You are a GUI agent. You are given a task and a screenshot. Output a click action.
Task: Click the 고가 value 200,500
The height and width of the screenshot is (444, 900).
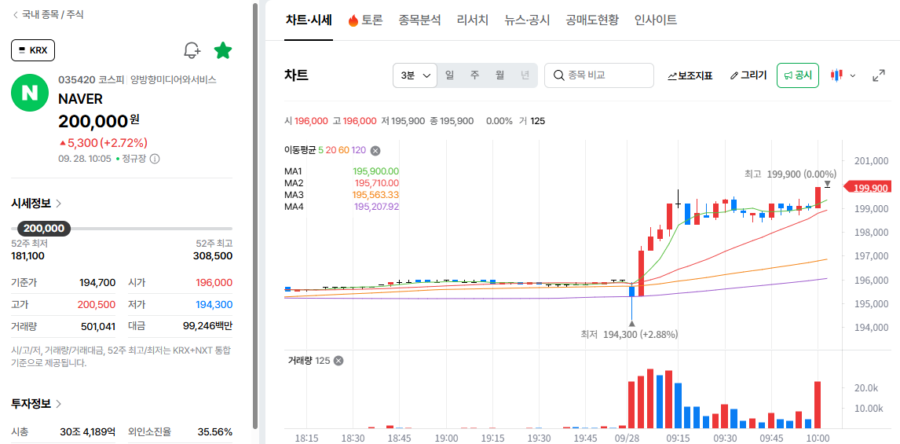[97, 304]
